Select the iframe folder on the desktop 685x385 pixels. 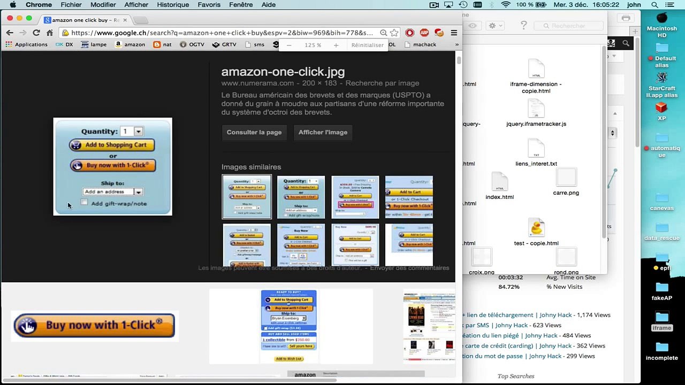(662, 322)
